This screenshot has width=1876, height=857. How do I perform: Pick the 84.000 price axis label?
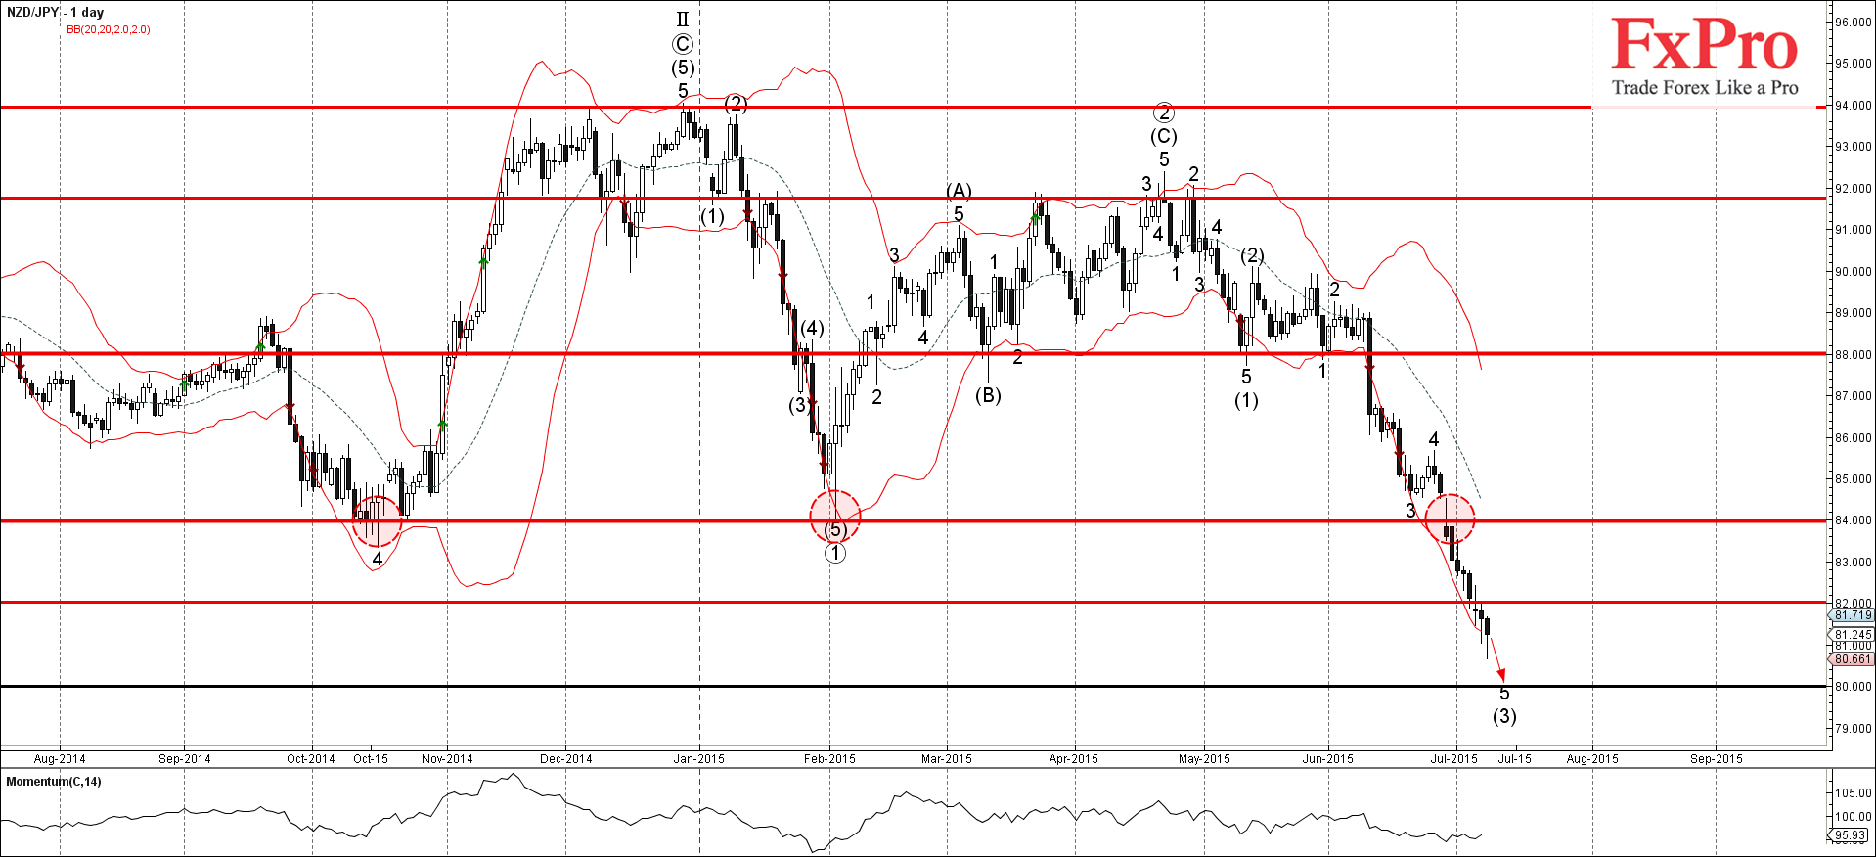tap(1854, 520)
